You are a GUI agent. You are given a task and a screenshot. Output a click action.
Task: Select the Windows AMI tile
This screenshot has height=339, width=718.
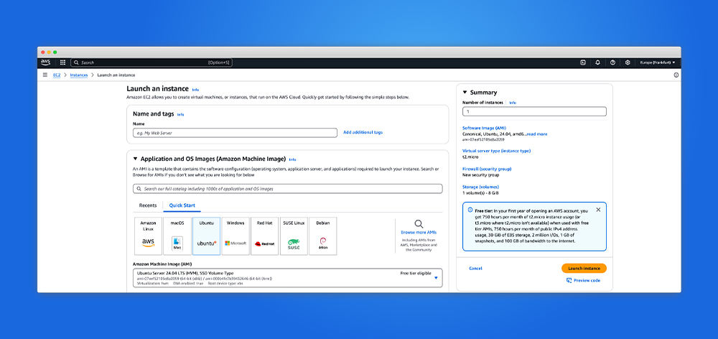[x=236, y=236]
